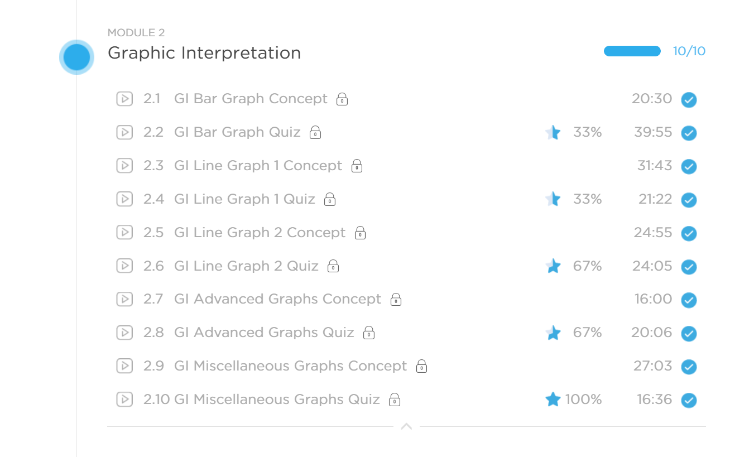Click play icon for GI Bar Graph Concept

point(124,99)
